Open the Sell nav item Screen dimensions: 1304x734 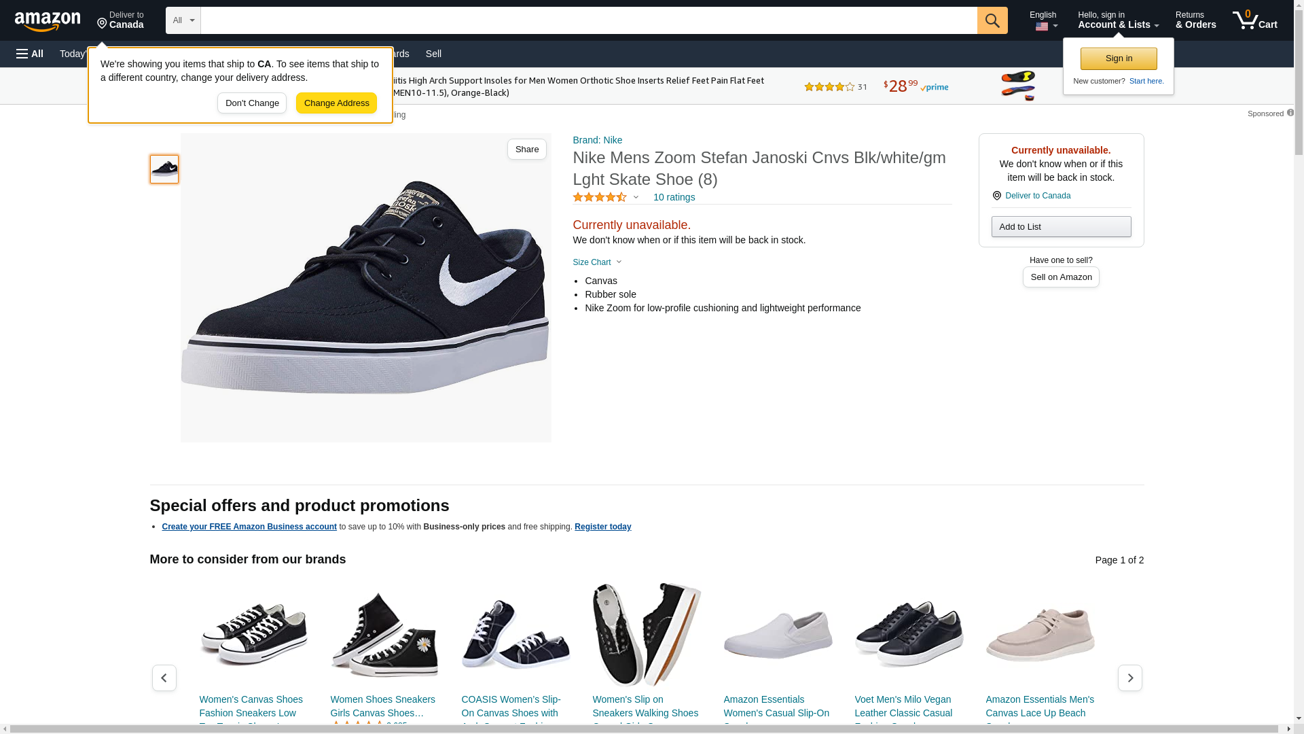click(433, 54)
